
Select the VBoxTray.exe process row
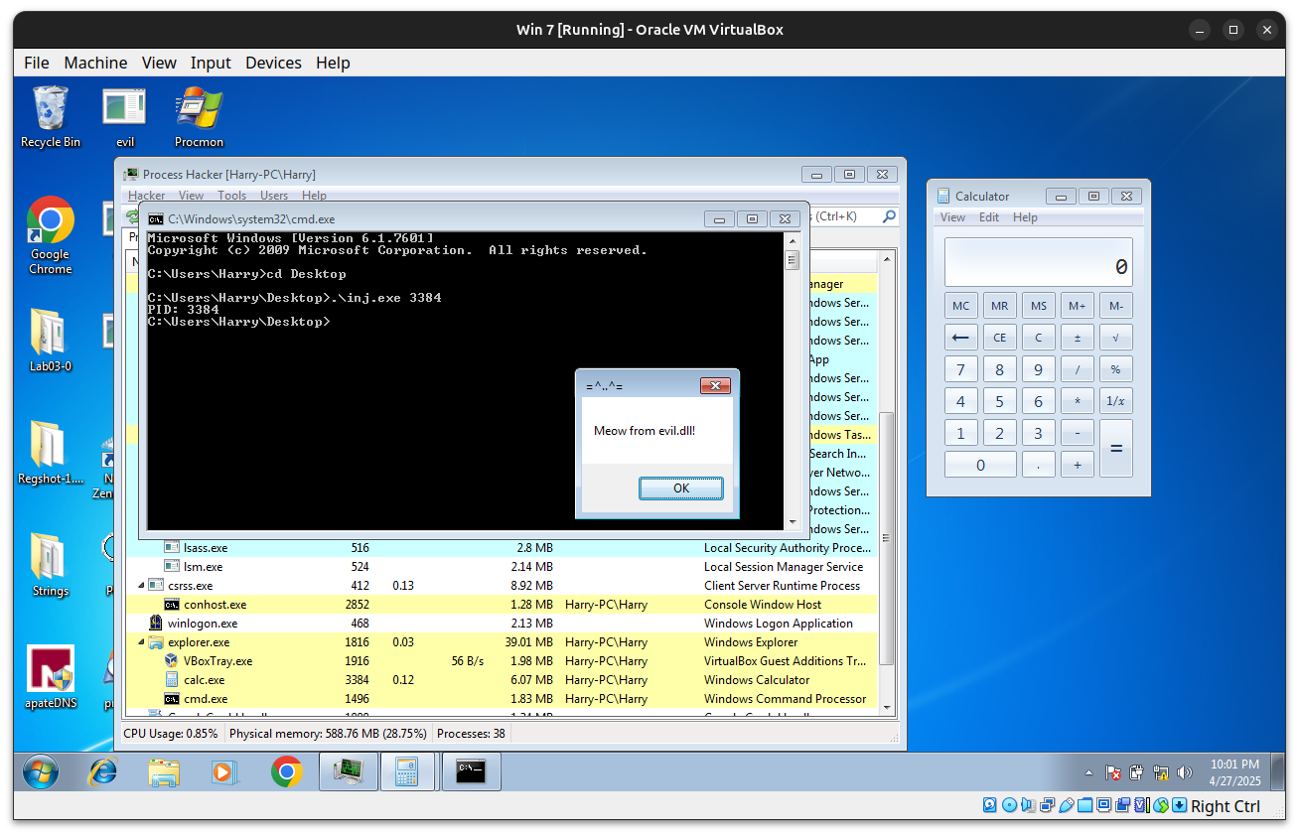click(x=502, y=661)
